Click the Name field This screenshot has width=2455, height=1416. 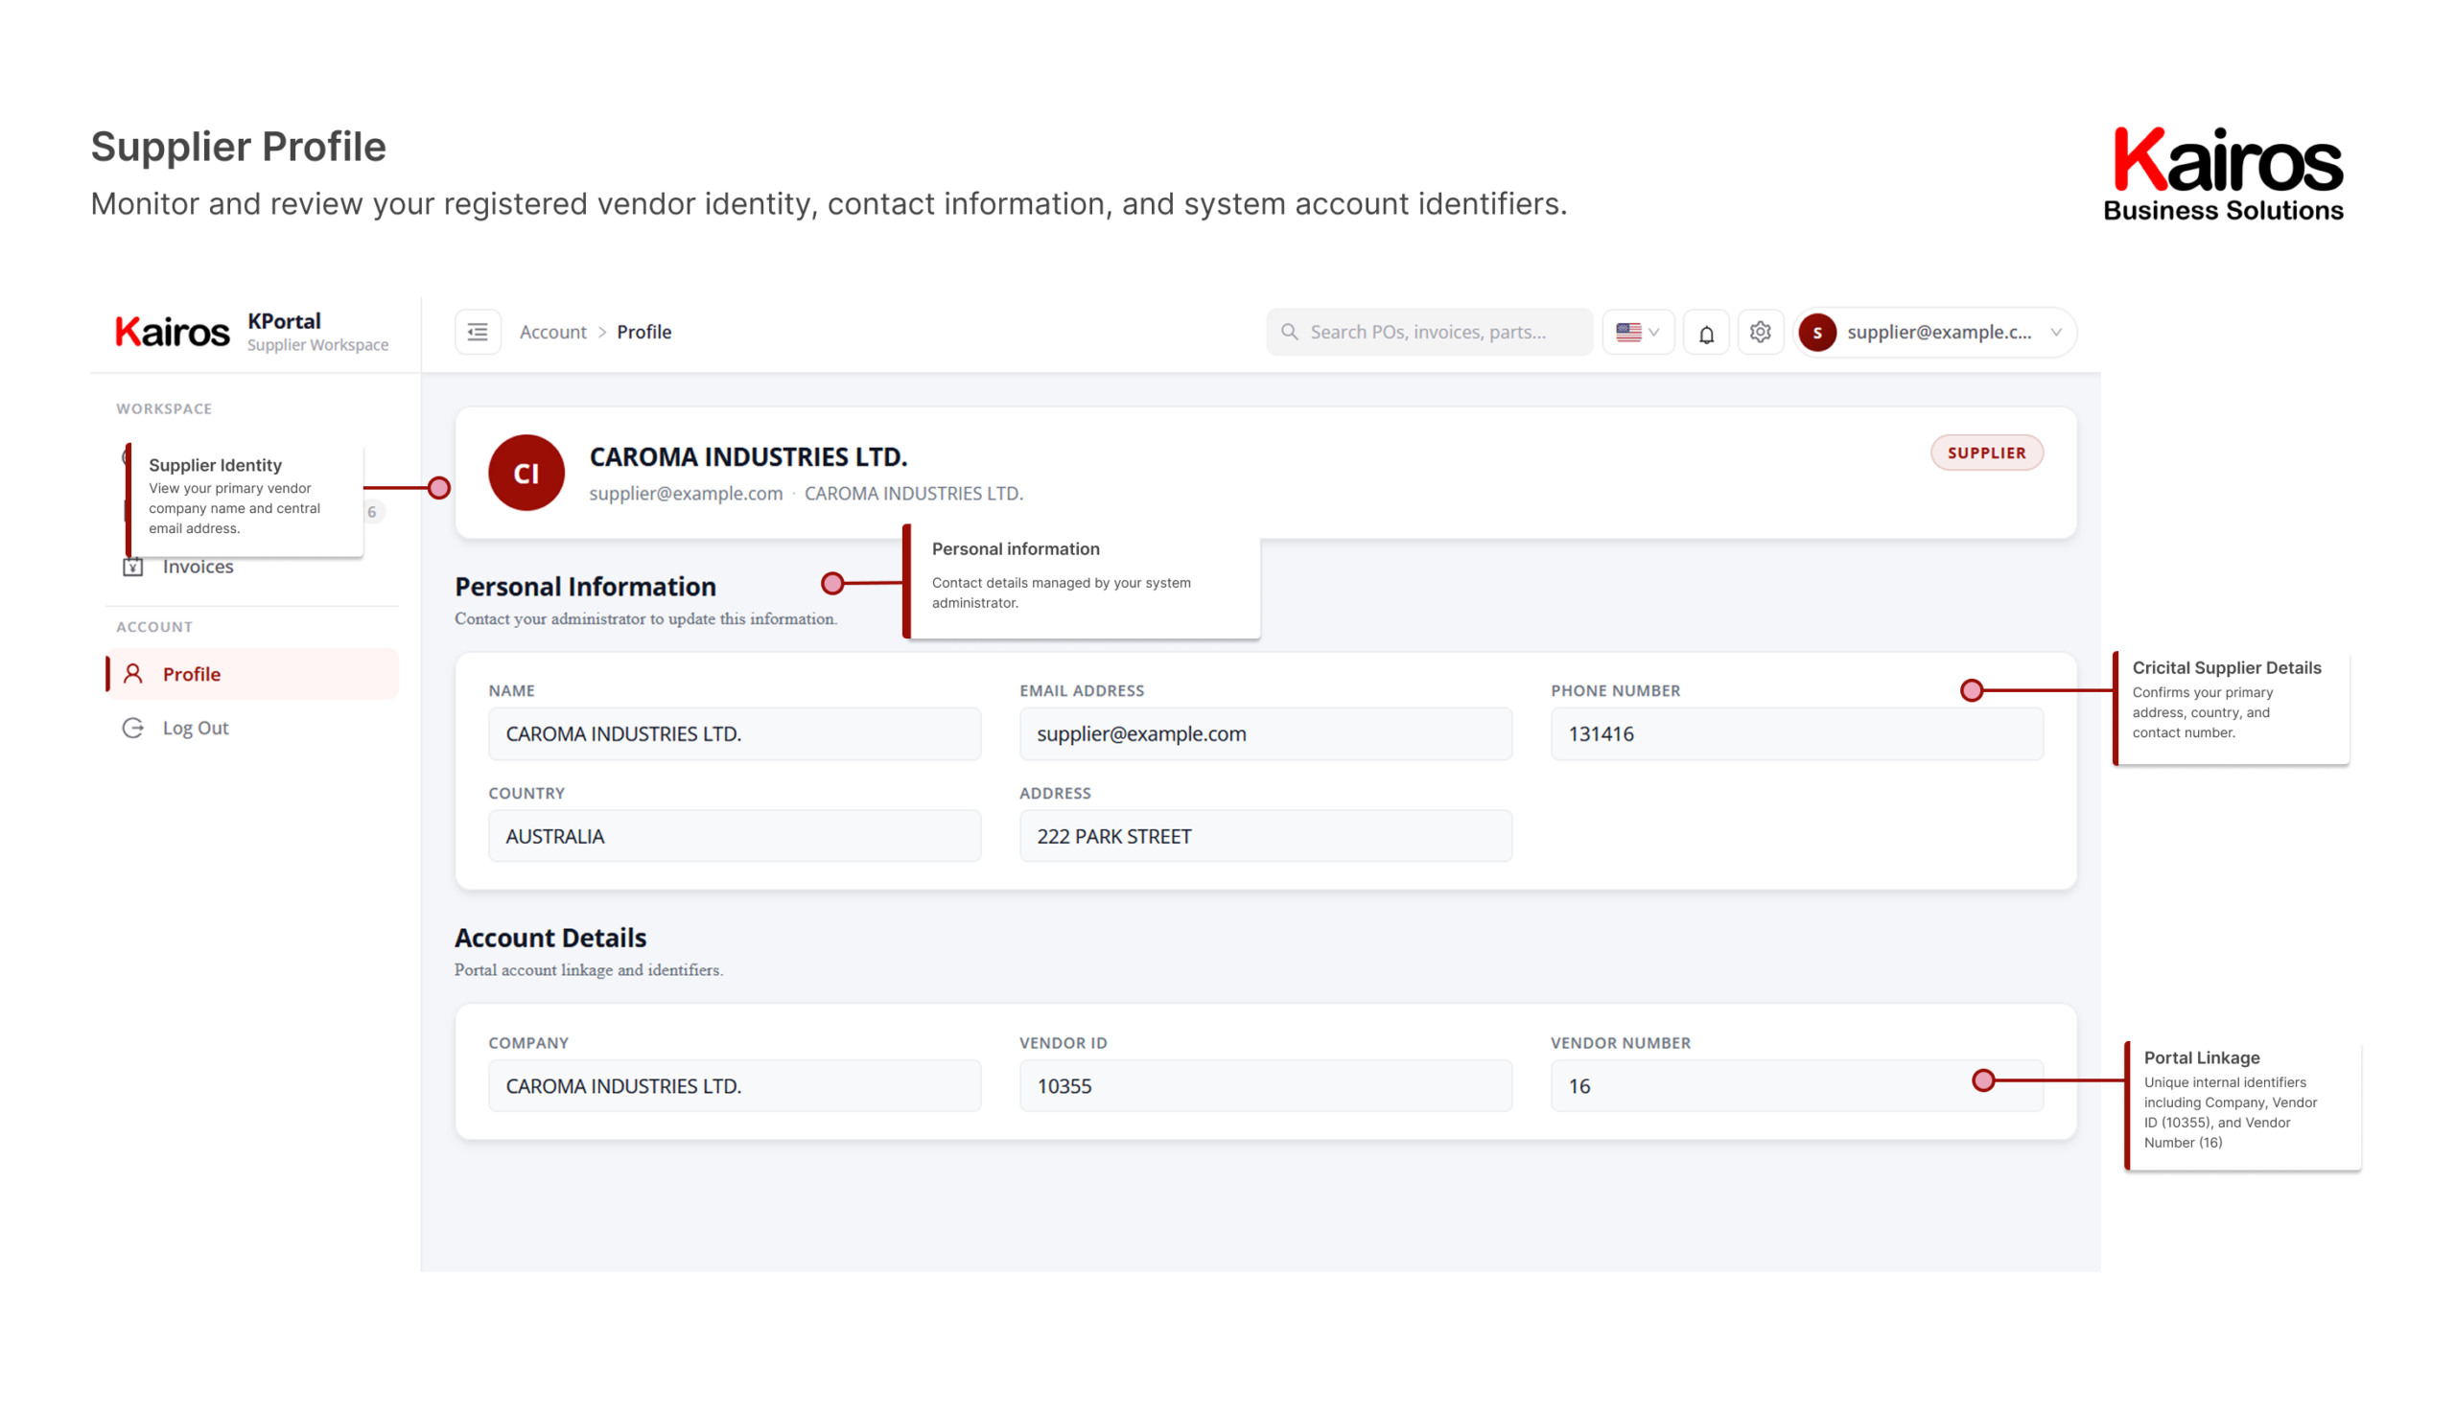735,733
